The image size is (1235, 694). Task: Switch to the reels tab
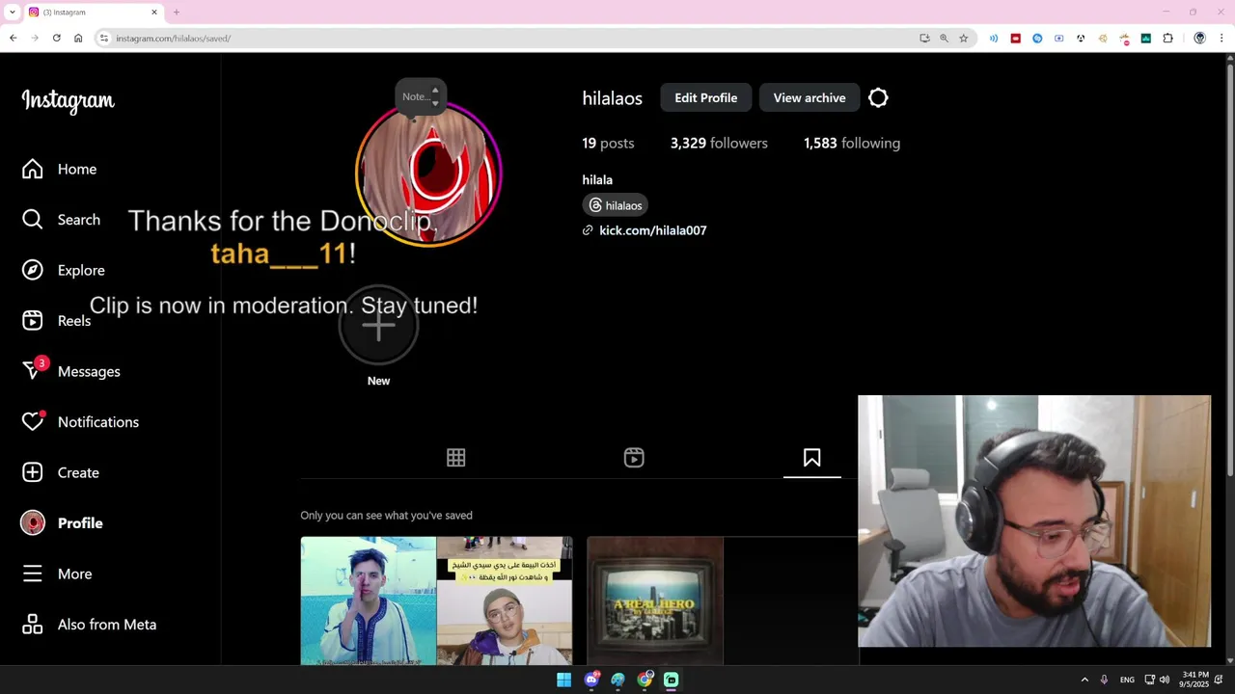634,458
